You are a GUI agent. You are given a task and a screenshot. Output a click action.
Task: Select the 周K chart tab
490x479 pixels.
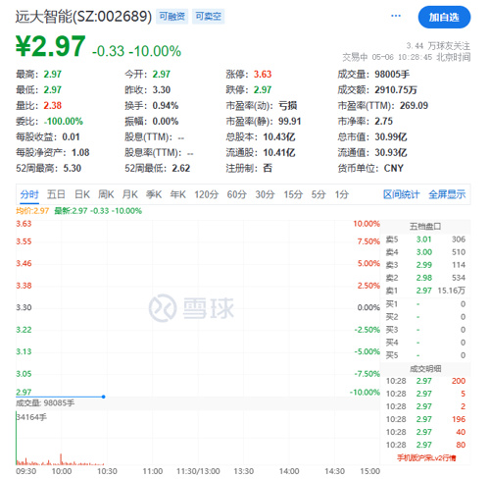coord(106,194)
